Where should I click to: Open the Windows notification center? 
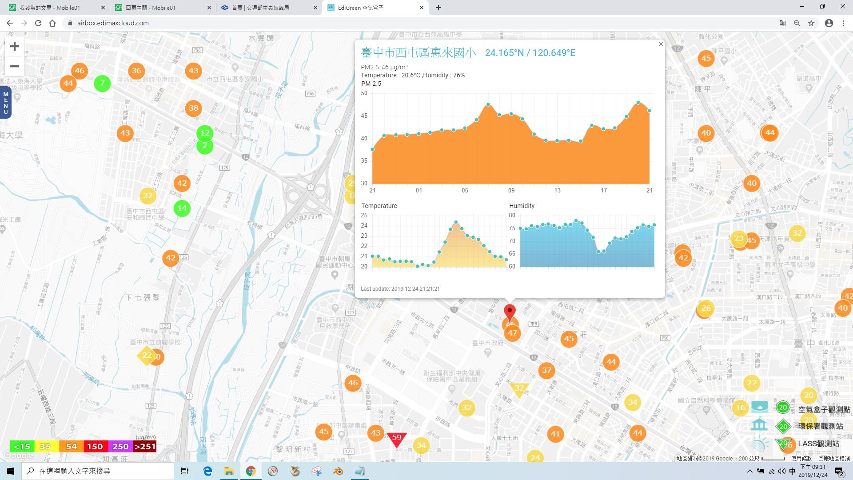click(839, 471)
